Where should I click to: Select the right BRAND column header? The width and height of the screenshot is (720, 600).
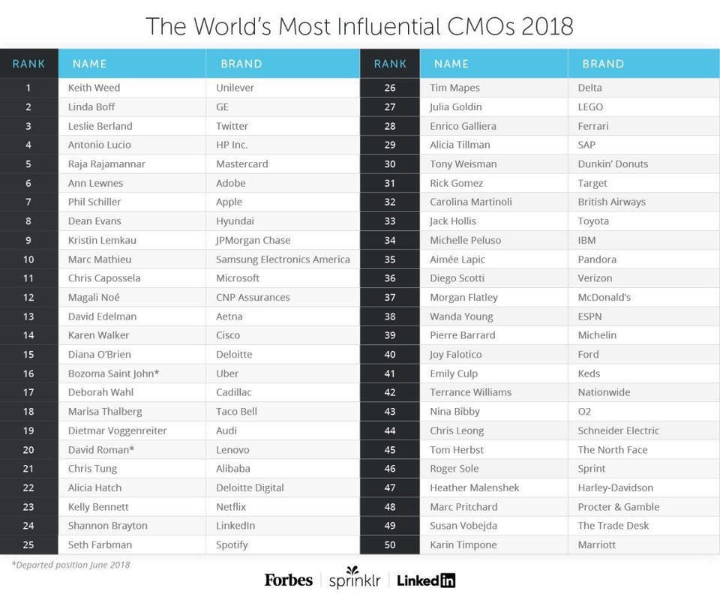click(643, 64)
